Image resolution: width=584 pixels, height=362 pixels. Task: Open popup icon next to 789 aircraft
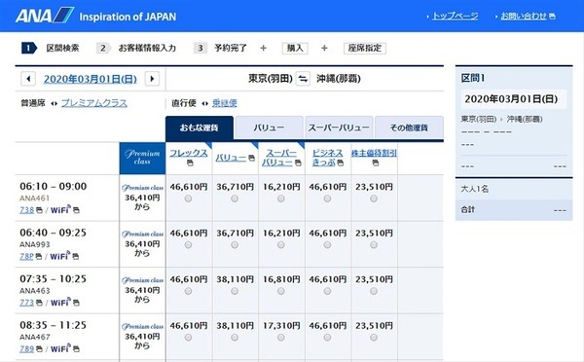pos(39,349)
